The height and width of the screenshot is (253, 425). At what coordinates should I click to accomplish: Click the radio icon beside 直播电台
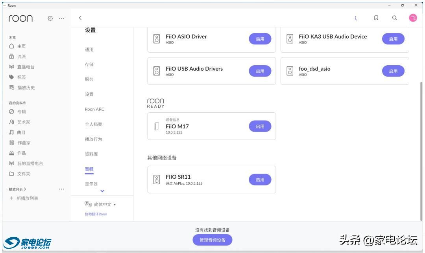[11, 66]
